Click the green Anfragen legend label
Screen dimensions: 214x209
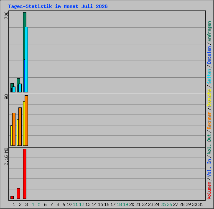tap(209, 31)
